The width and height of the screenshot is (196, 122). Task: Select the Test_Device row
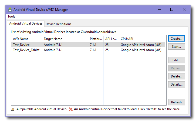88,45
